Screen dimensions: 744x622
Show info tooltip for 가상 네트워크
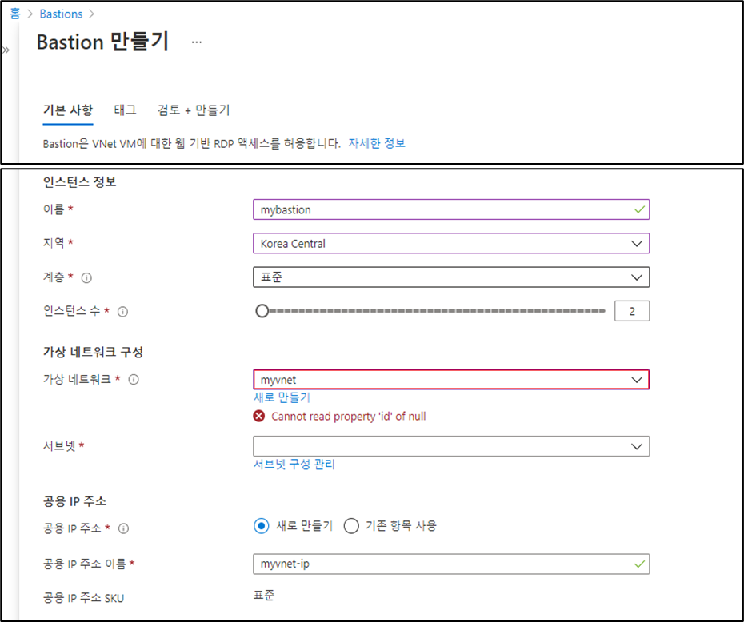134,379
